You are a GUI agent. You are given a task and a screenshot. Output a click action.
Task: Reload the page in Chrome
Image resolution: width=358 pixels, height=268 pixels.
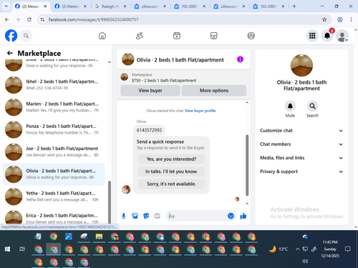29,19
